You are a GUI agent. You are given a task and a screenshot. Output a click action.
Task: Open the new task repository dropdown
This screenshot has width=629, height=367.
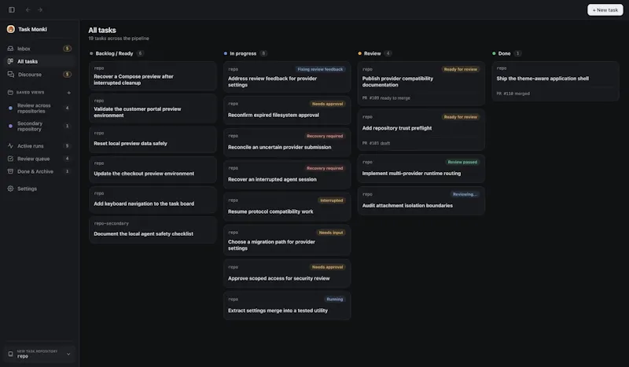pos(40,354)
